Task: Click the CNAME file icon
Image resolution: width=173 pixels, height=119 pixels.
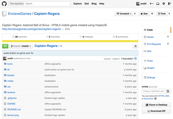Action: pos(5,104)
